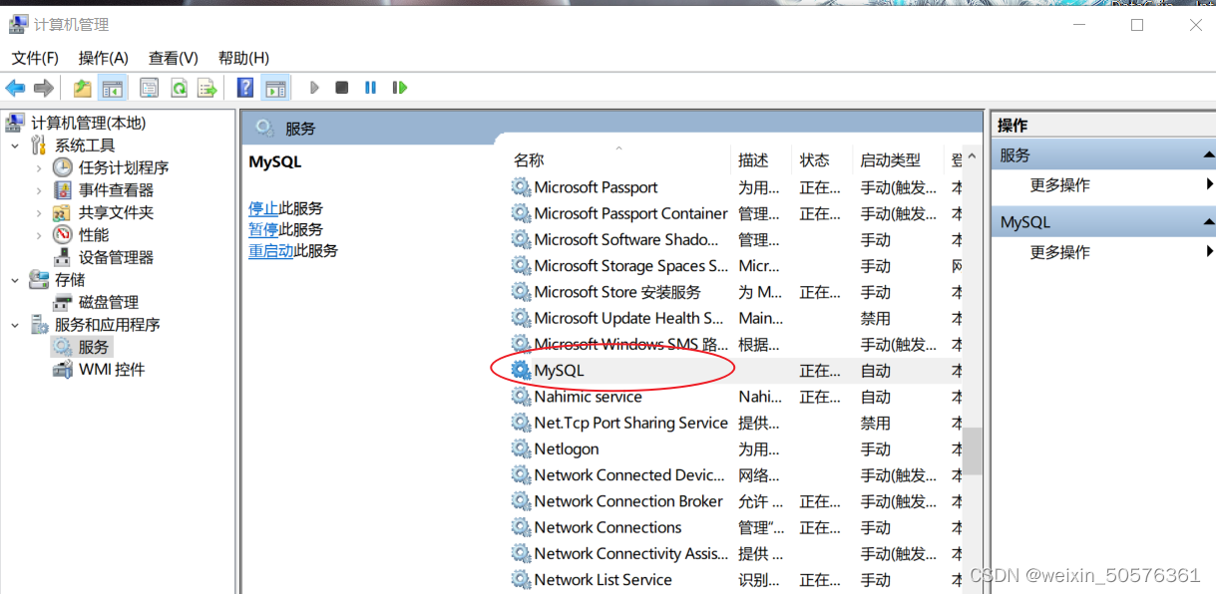Open the 查看 menu
This screenshot has width=1216, height=594.
(x=172, y=58)
